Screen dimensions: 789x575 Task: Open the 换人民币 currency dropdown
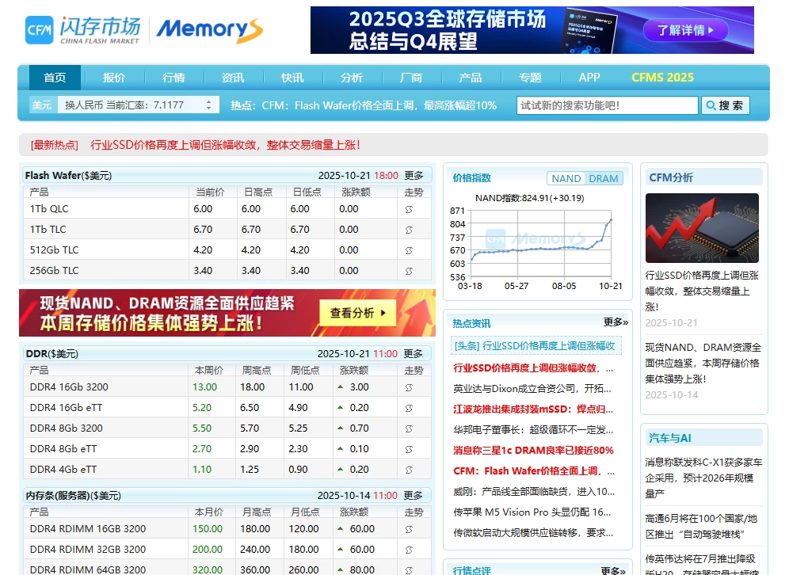point(139,105)
